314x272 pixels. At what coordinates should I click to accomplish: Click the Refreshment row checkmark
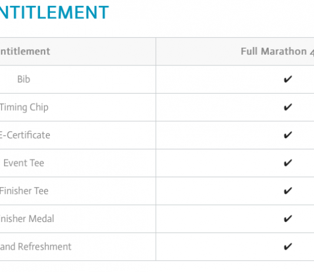coord(288,247)
